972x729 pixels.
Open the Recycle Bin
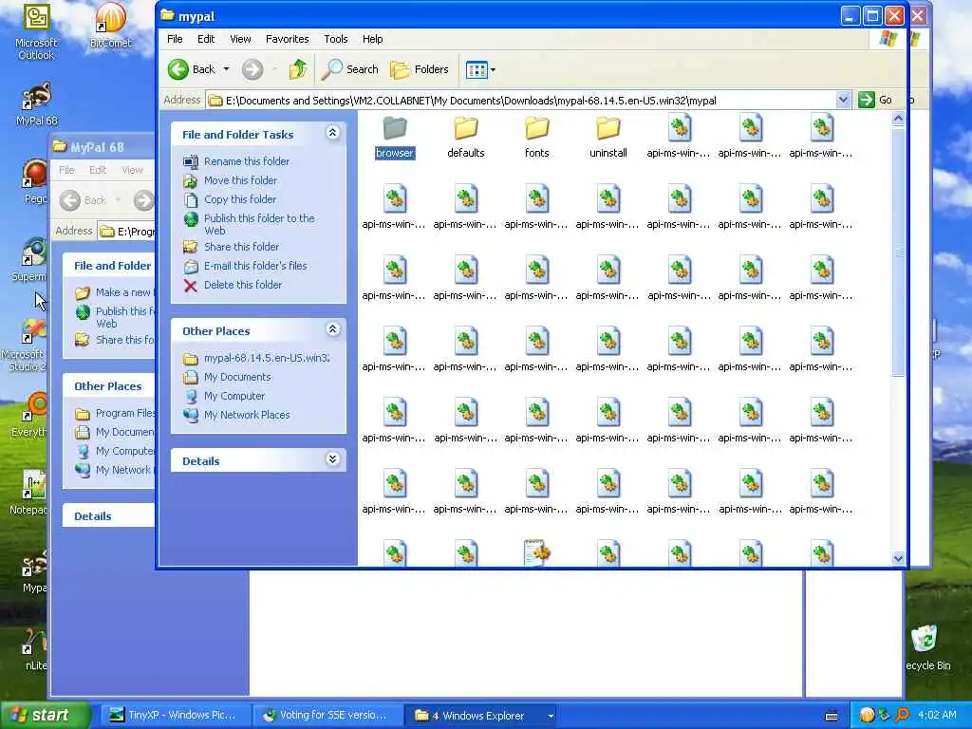coord(927,648)
